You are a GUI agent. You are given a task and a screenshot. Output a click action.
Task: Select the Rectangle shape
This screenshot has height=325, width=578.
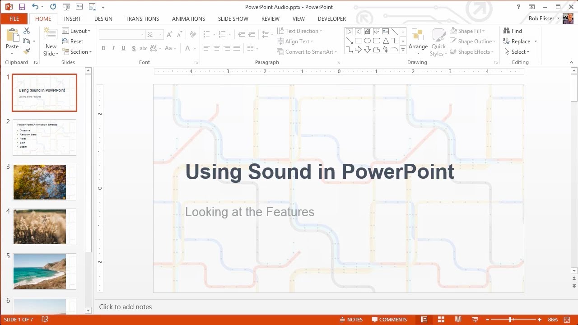pos(358,41)
